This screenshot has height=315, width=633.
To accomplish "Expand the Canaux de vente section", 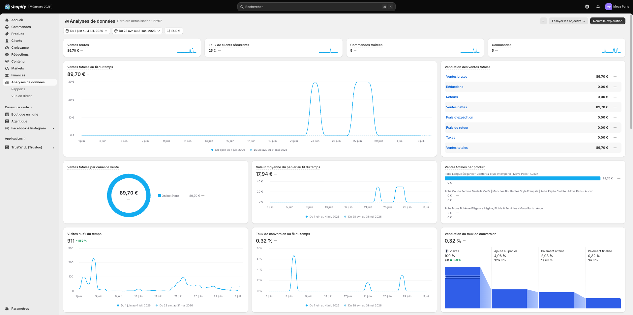I will [18, 107].
